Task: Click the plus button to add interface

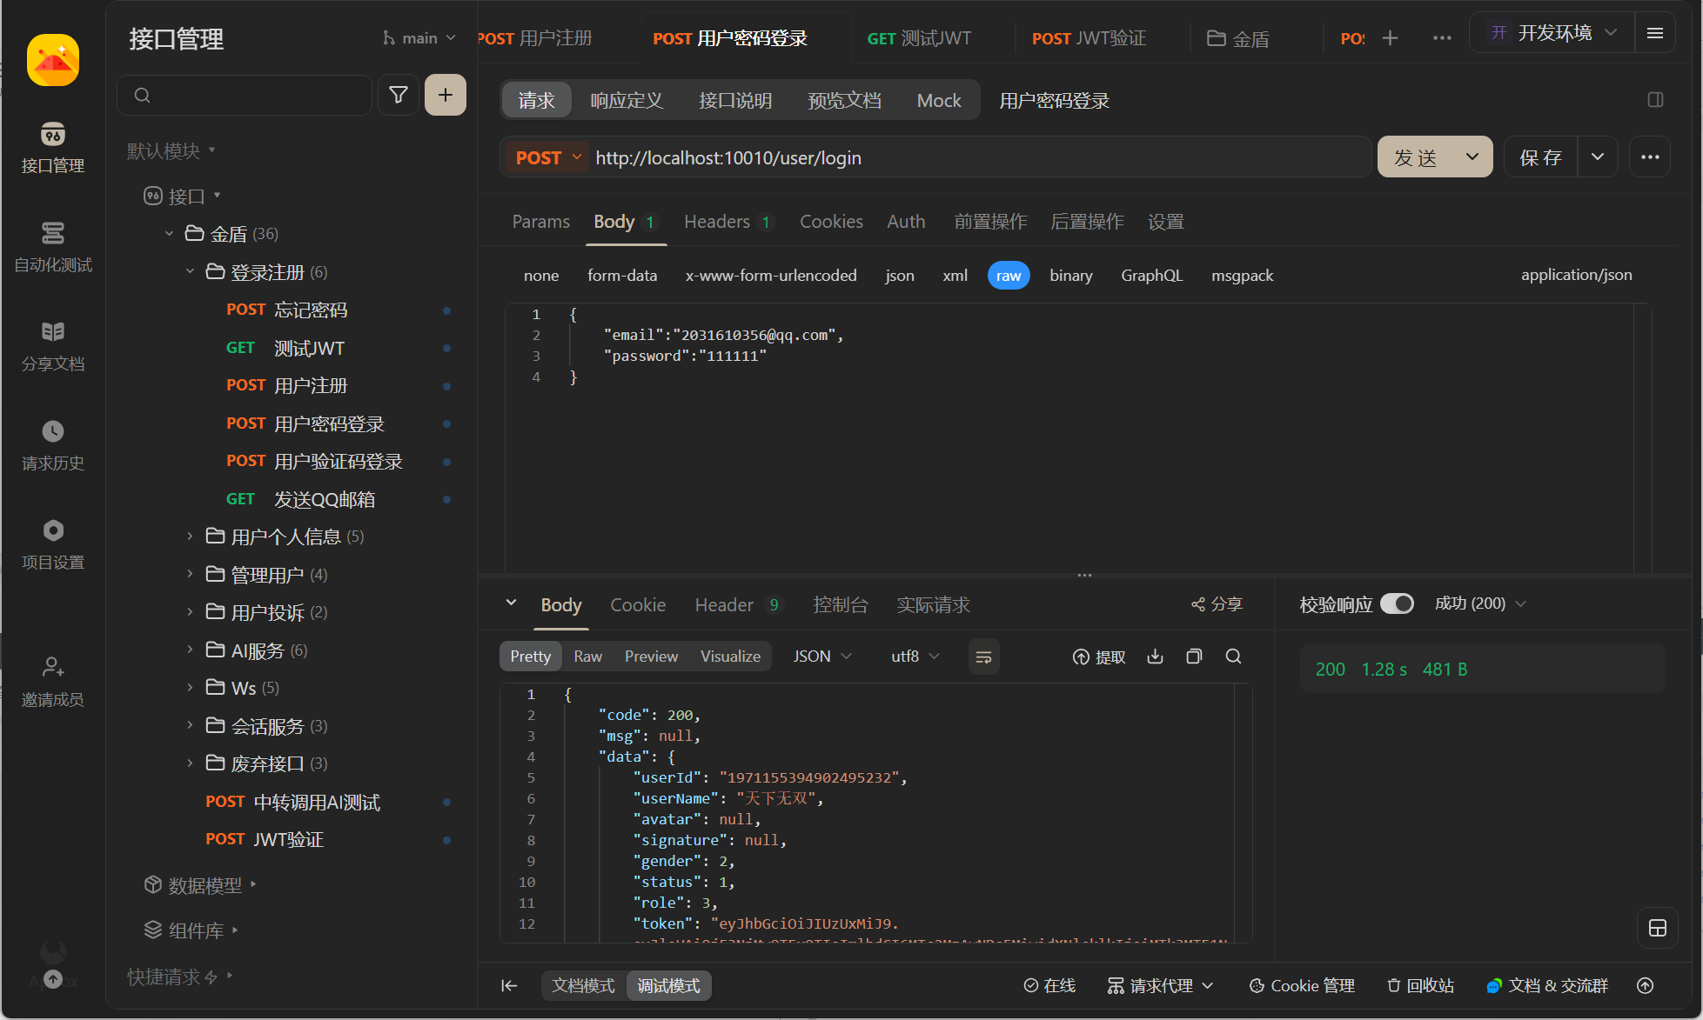Action: [x=445, y=95]
